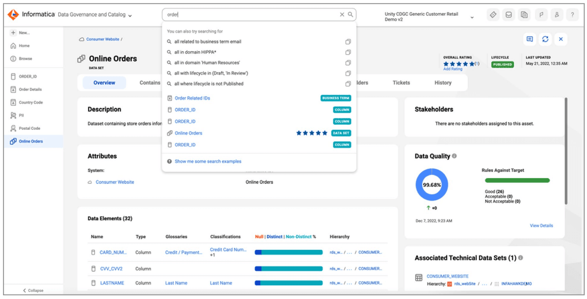Select suggestion 'all related to business term email'
The height and width of the screenshot is (299, 587).
(208, 42)
